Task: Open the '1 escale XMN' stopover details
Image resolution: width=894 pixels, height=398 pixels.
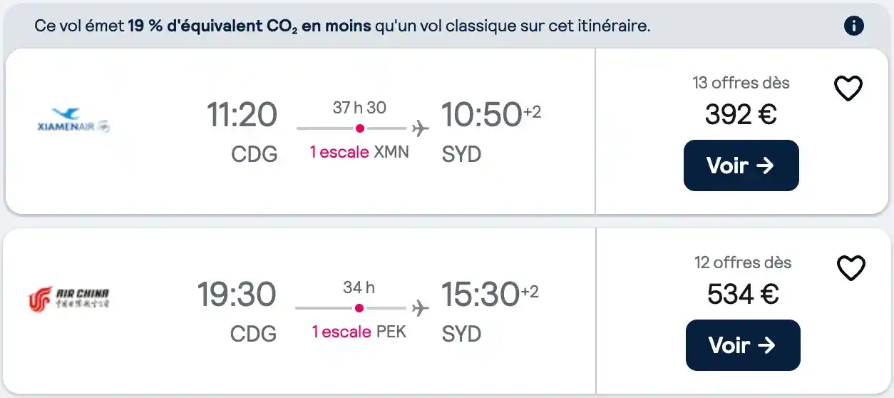Action: (x=359, y=152)
